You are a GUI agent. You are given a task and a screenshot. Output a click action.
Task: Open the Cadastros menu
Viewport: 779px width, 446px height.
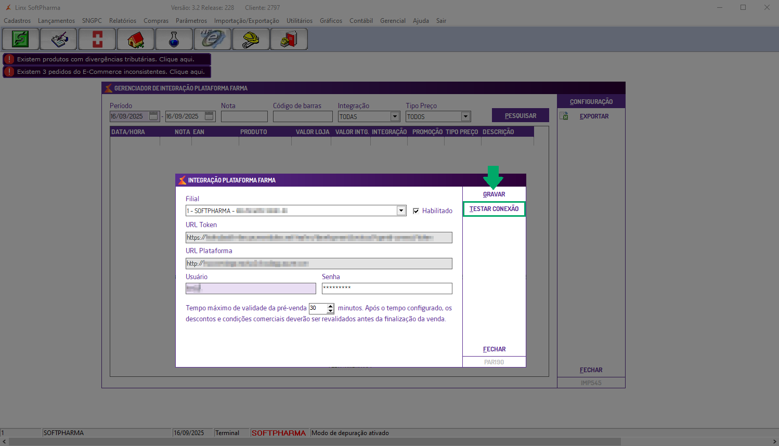[x=17, y=21]
